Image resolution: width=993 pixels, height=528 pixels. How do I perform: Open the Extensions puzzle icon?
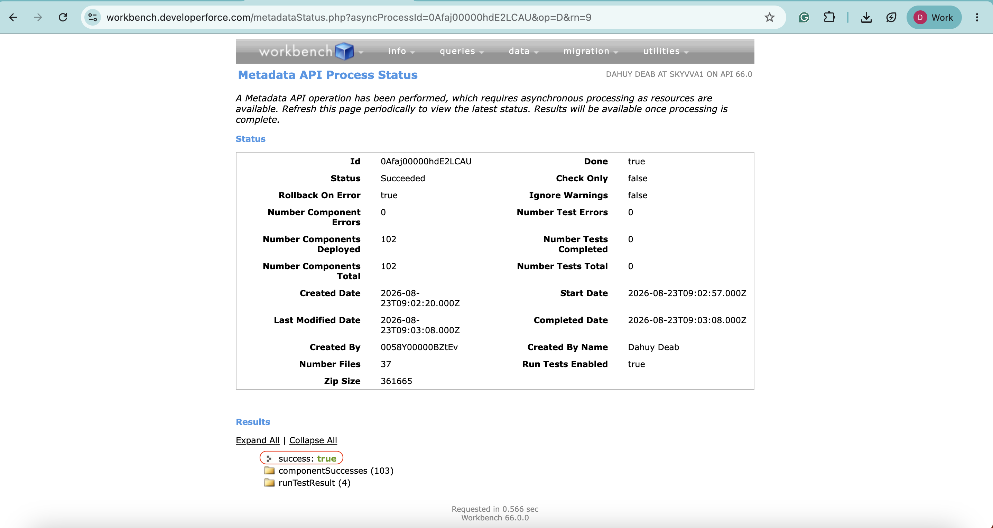pyautogui.click(x=829, y=17)
